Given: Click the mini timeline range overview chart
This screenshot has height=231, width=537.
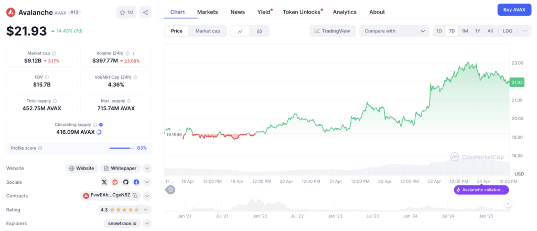Looking at the screenshot, I should [x=336, y=204].
